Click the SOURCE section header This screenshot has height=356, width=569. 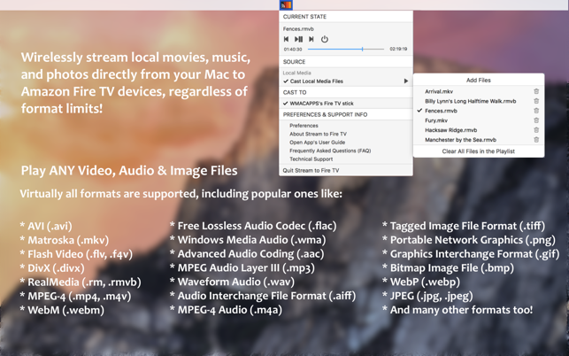tap(294, 62)
